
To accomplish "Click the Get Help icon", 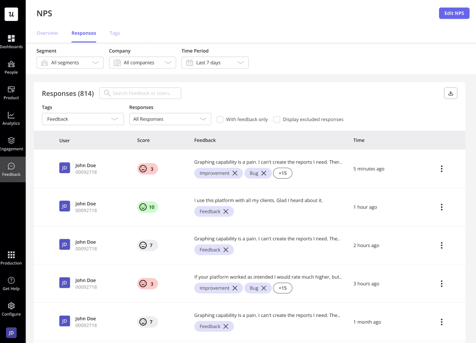I will pos(11,284).
